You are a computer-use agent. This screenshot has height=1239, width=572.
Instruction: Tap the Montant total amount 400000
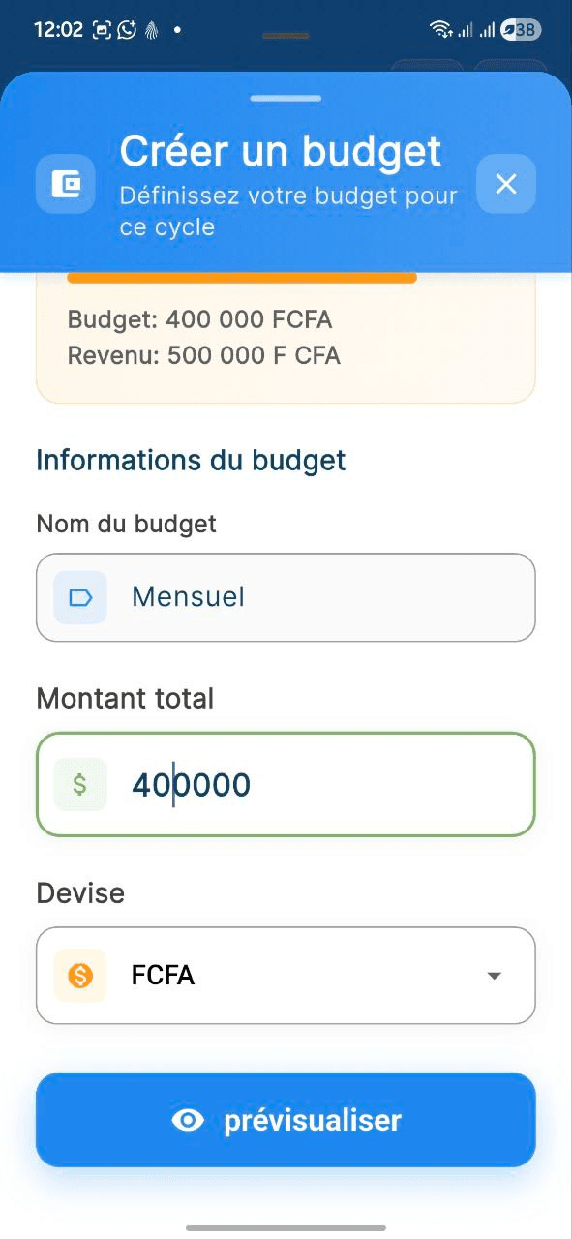[191, 784]
